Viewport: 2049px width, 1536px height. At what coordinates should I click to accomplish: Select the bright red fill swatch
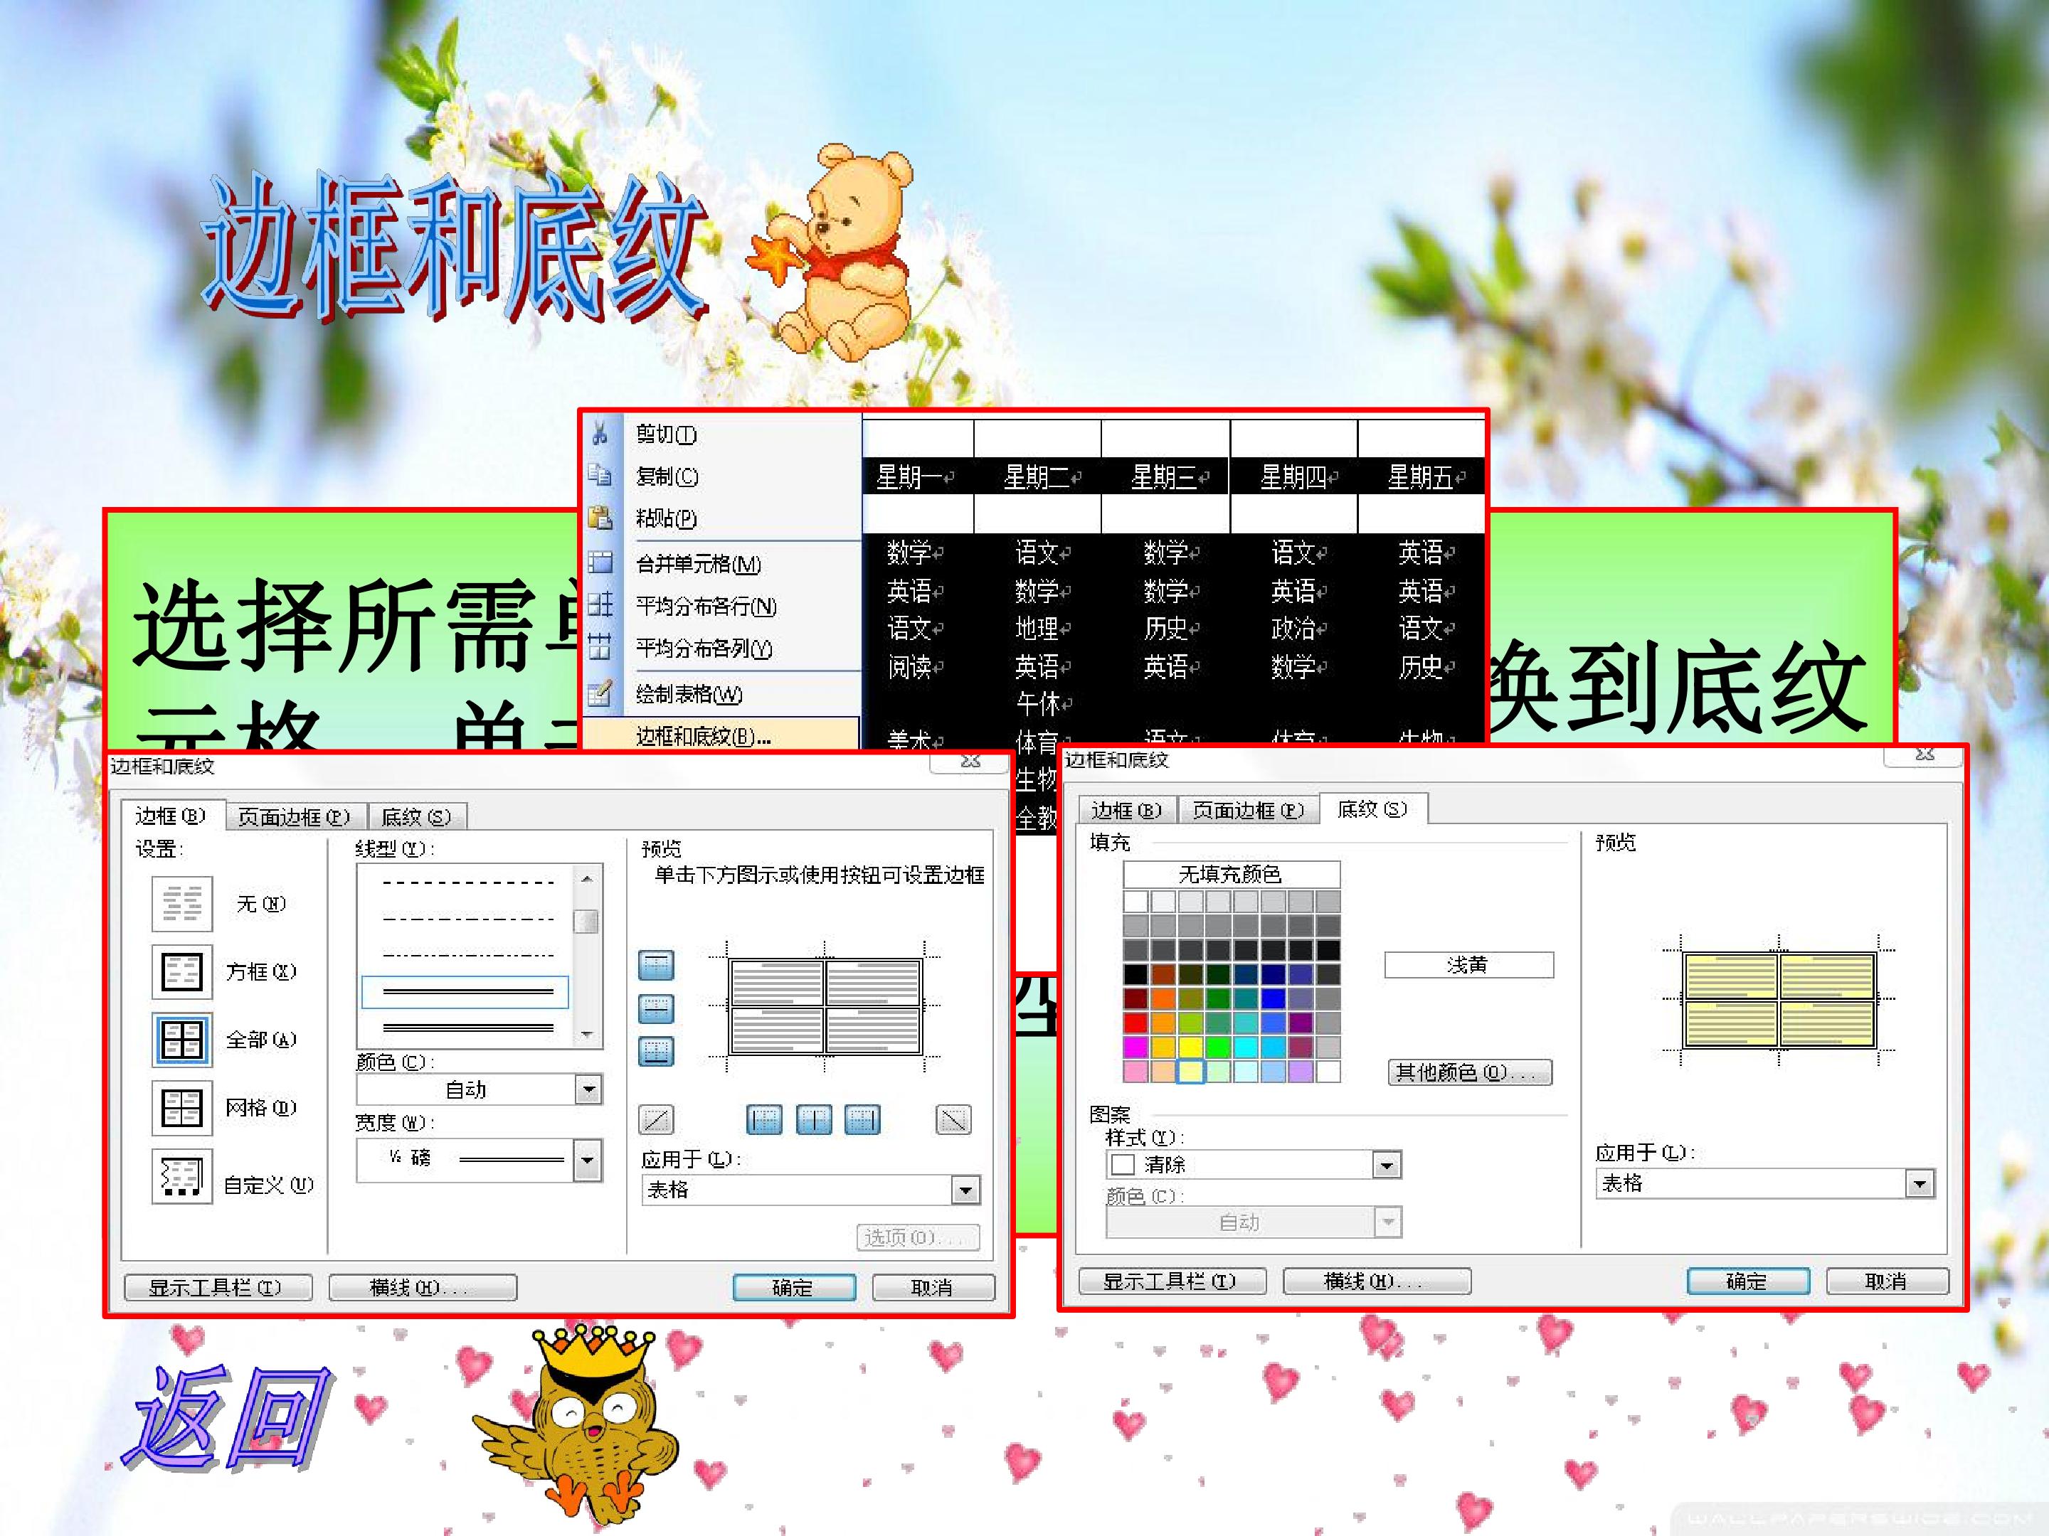pos(1135,1022)
